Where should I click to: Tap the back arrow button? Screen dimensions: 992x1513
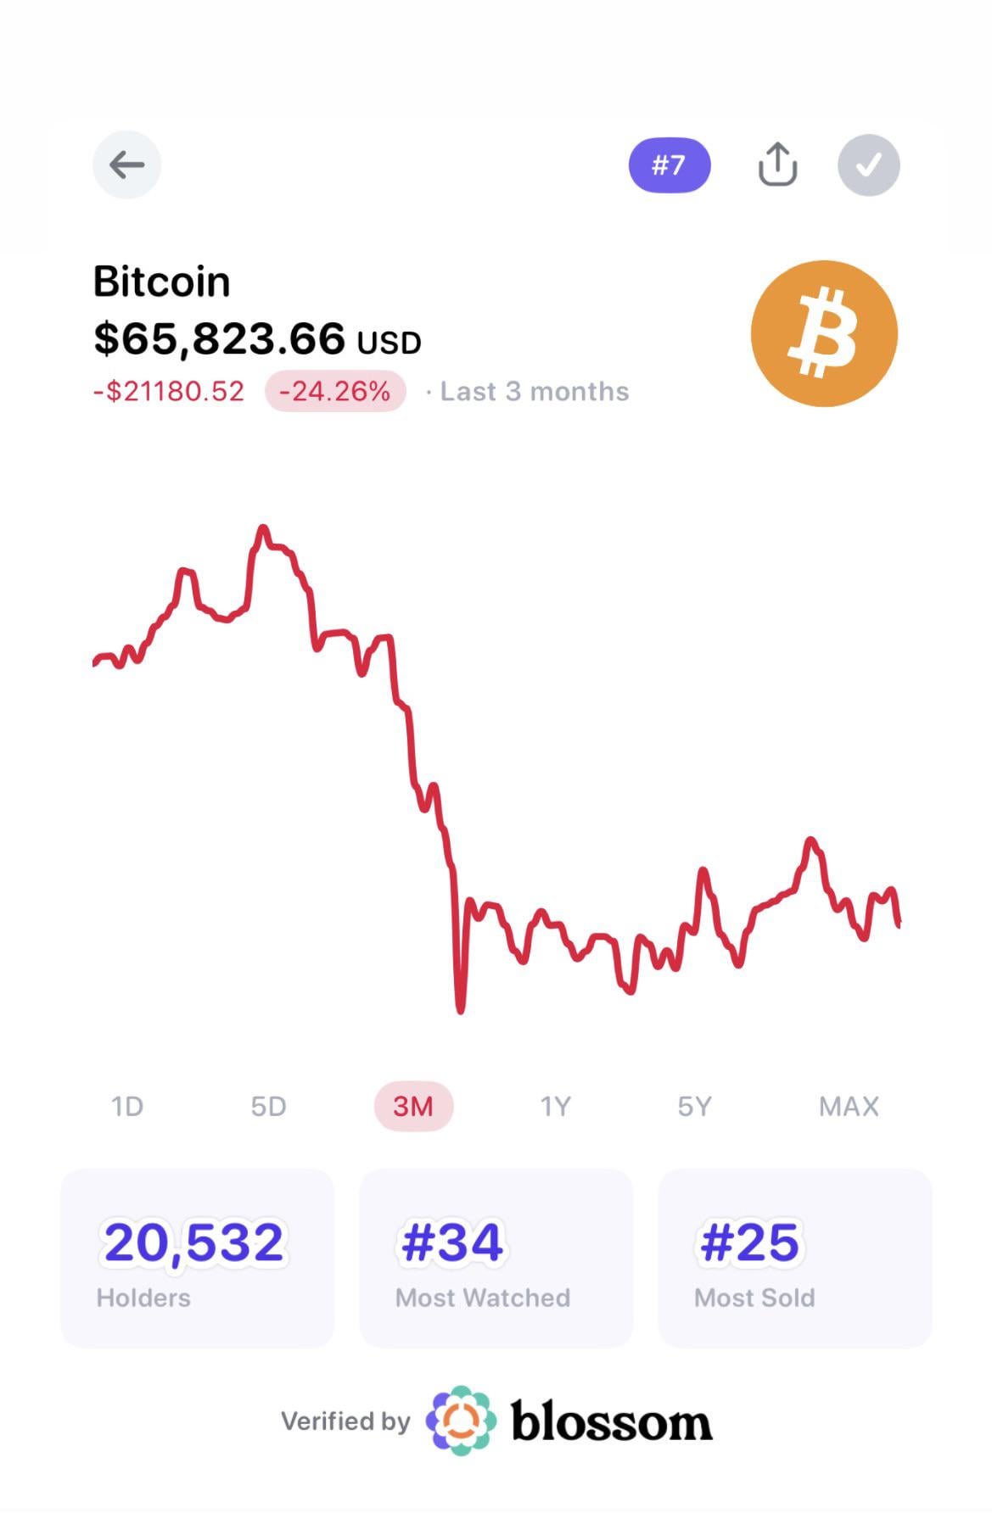[126, 165]
